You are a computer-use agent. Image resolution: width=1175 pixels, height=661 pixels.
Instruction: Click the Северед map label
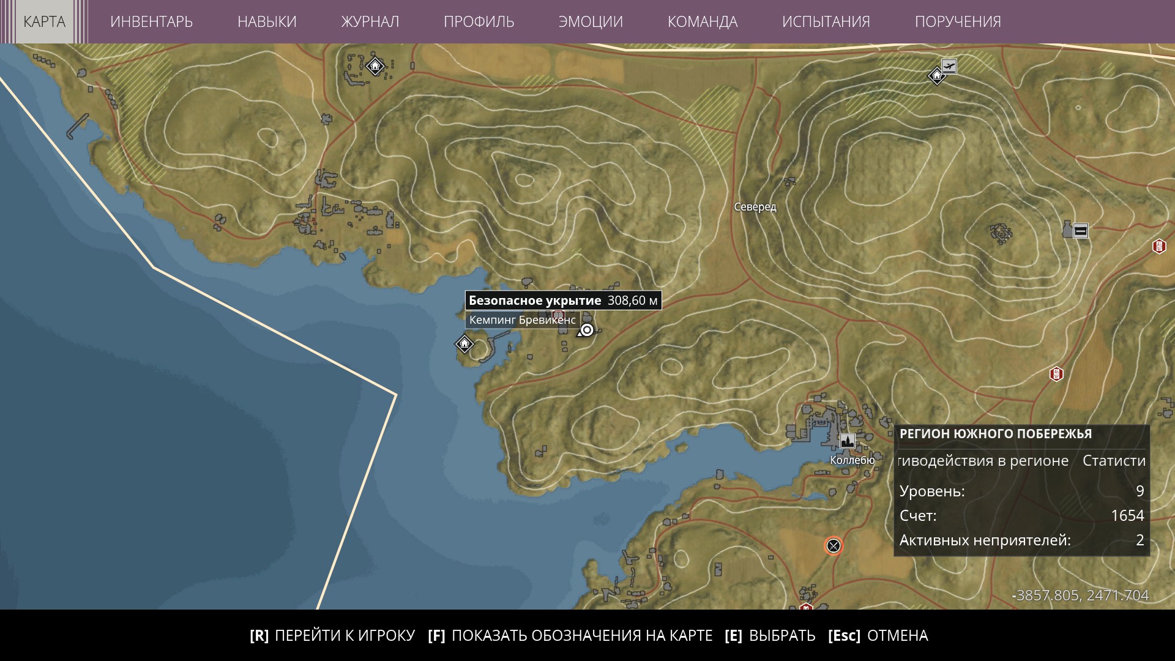[x=755, y=207]
